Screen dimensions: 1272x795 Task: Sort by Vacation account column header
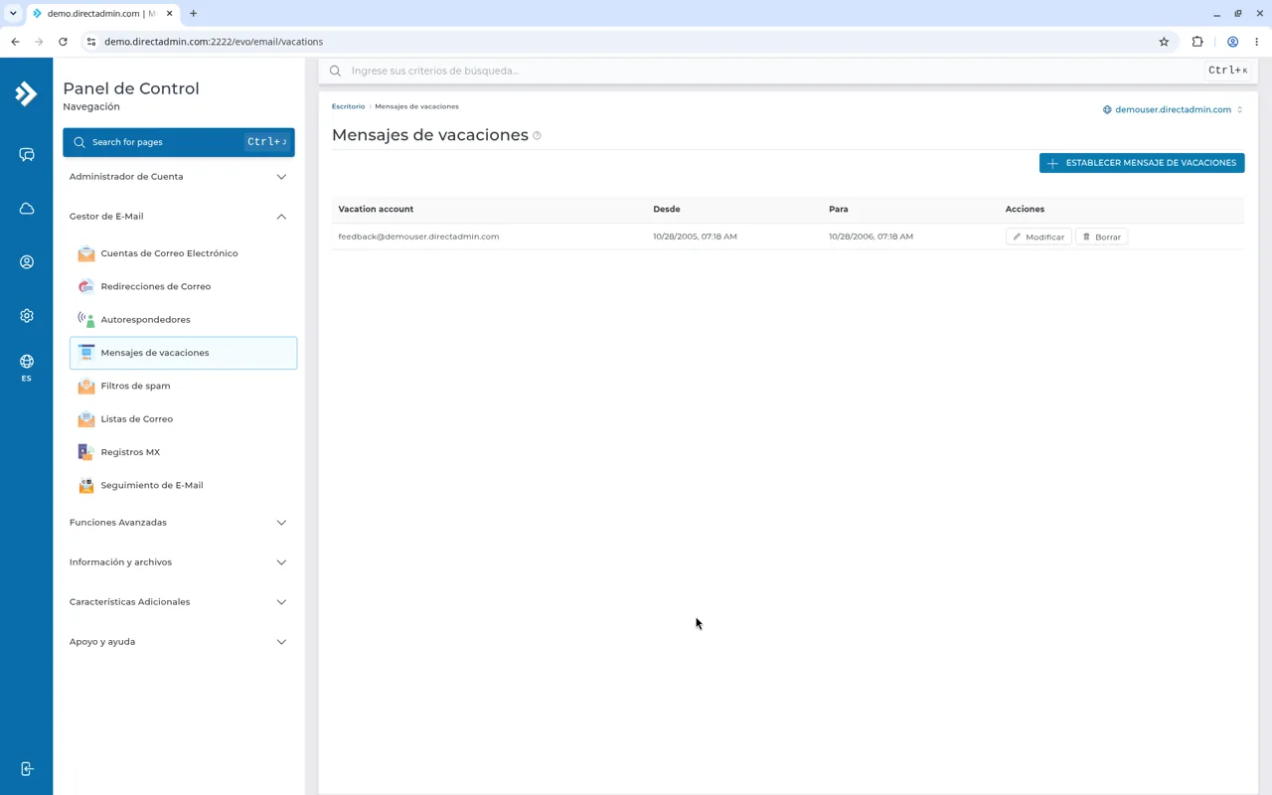[376, 210]
